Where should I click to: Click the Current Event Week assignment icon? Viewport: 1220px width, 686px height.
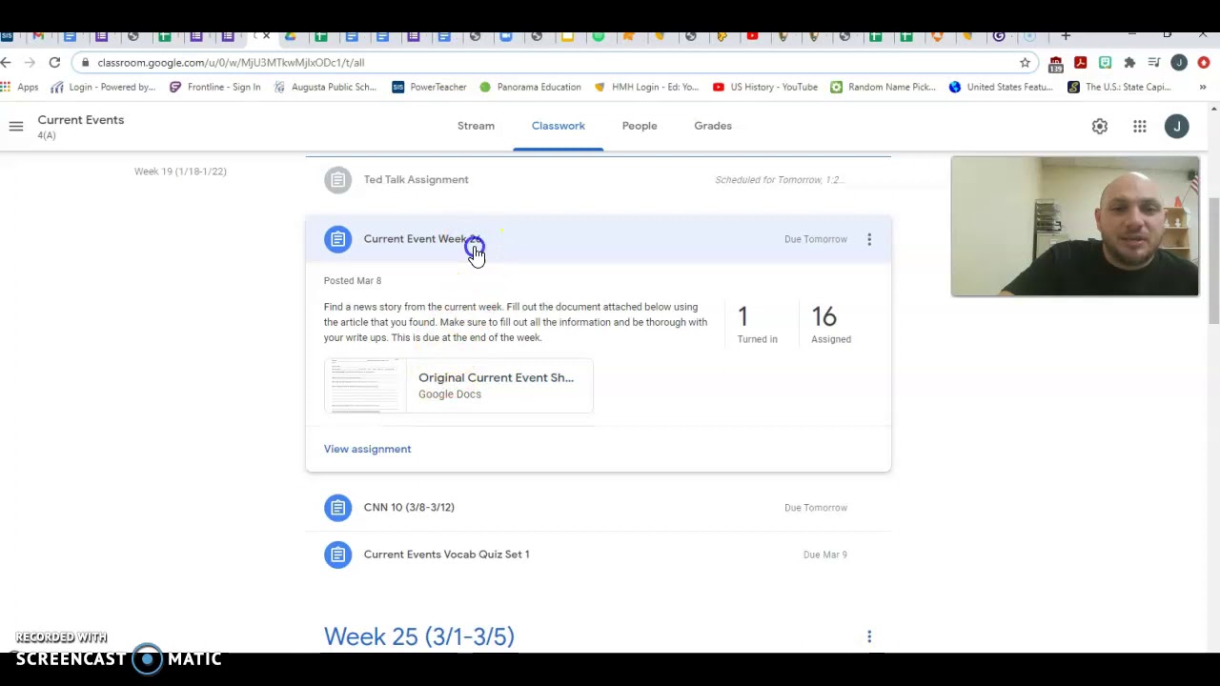click(x=337, y=239)
